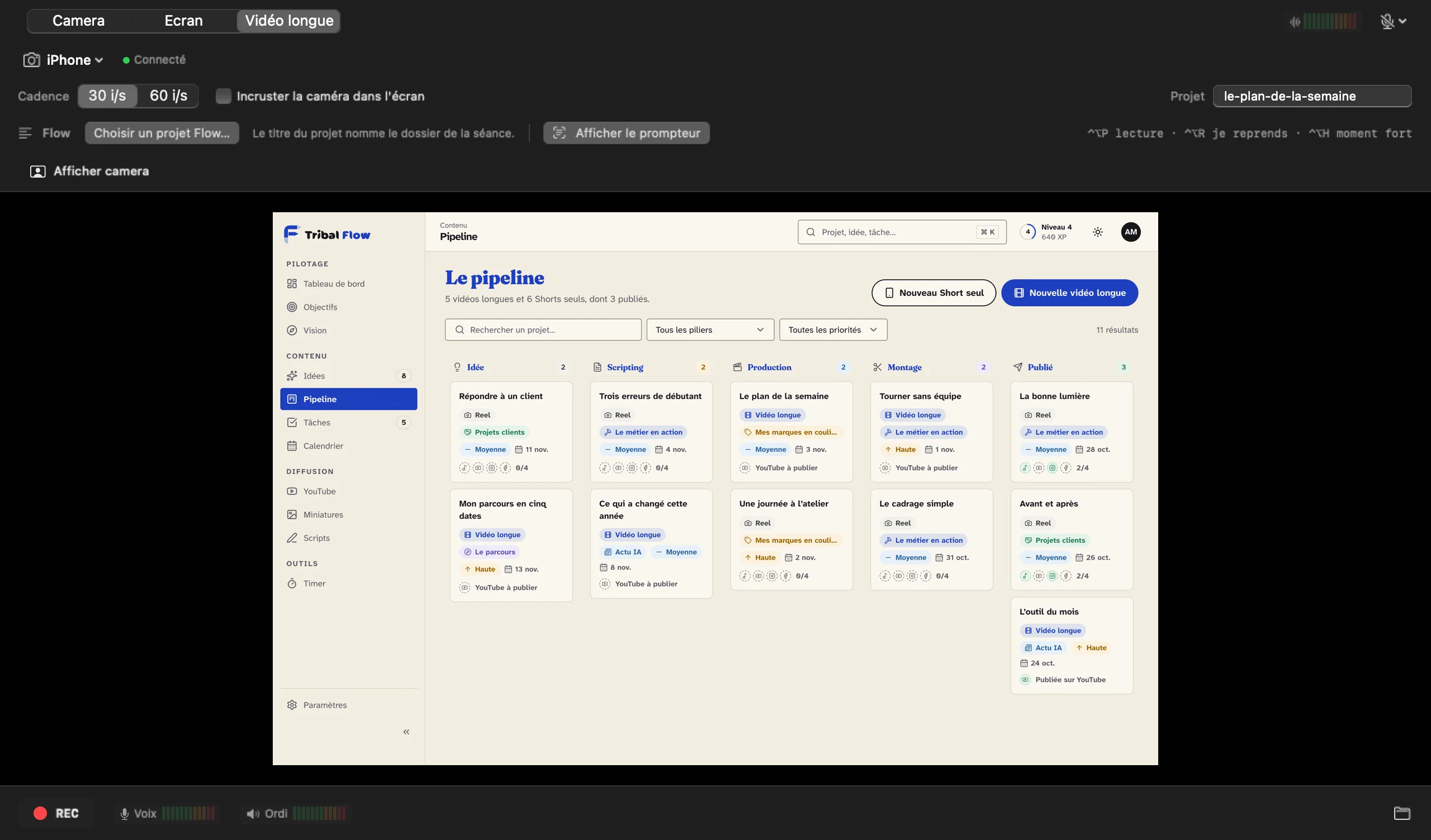Click the Production column clapperboard icon
This screenshot has height=840, width=1431.
tap(737, 367)
